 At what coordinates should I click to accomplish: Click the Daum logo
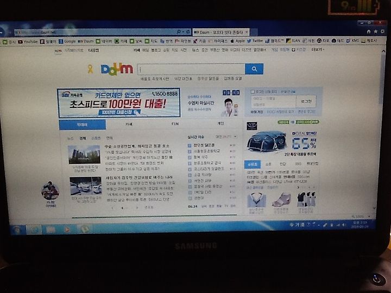coord(117,69)
